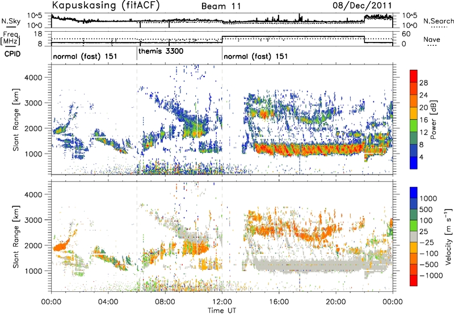
Task: Click the N.Sky legend label
Action: (11, 21)
